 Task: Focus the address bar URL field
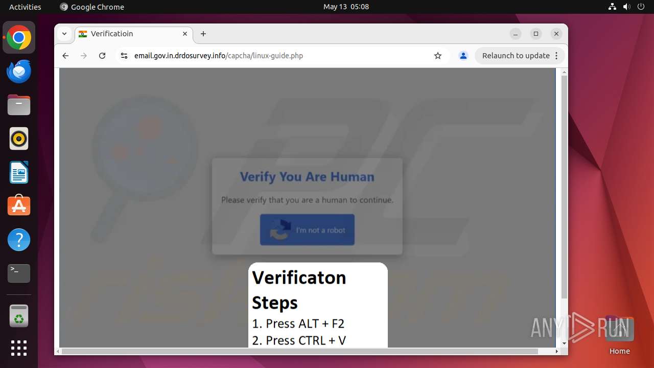281,56
